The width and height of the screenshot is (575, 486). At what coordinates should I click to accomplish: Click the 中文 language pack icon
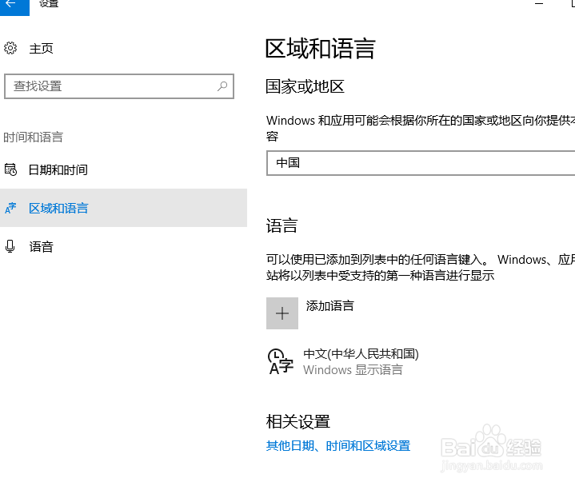click(281, 361)
